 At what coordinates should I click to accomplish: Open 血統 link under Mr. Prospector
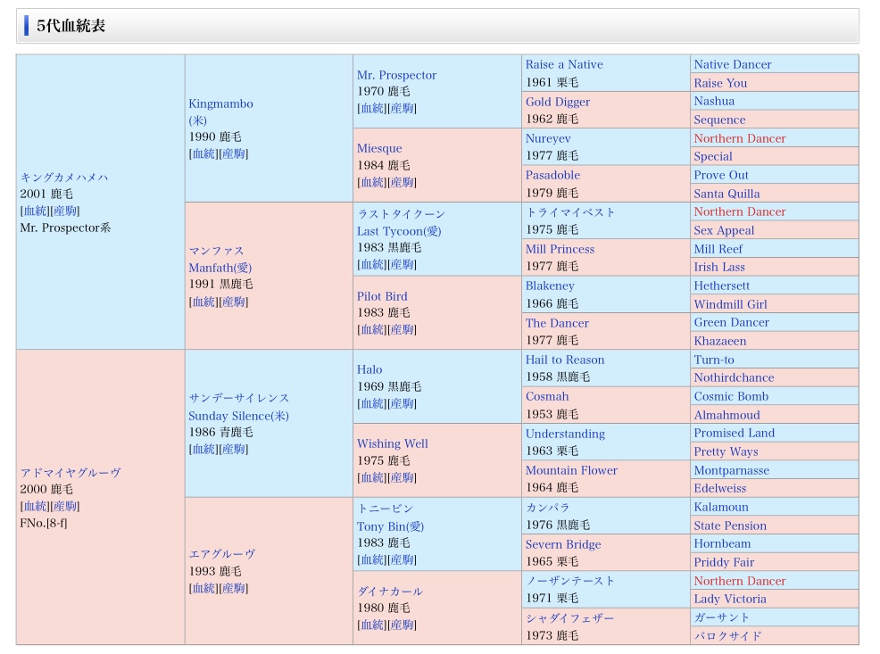371,108
